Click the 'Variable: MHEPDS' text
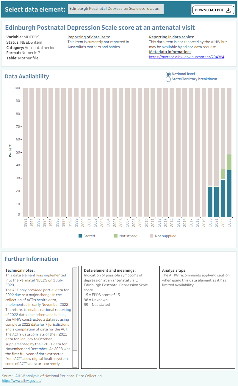This screenshot has height=386, width=238. click(x=23, y=37)
